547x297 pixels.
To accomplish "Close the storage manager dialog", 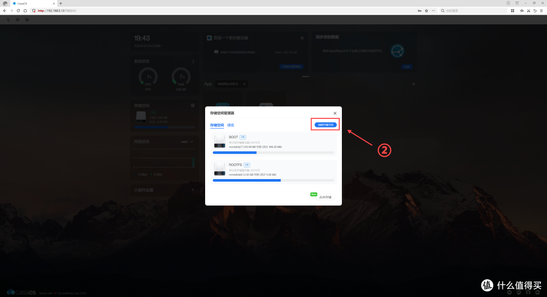I will (x=335, y=113).
